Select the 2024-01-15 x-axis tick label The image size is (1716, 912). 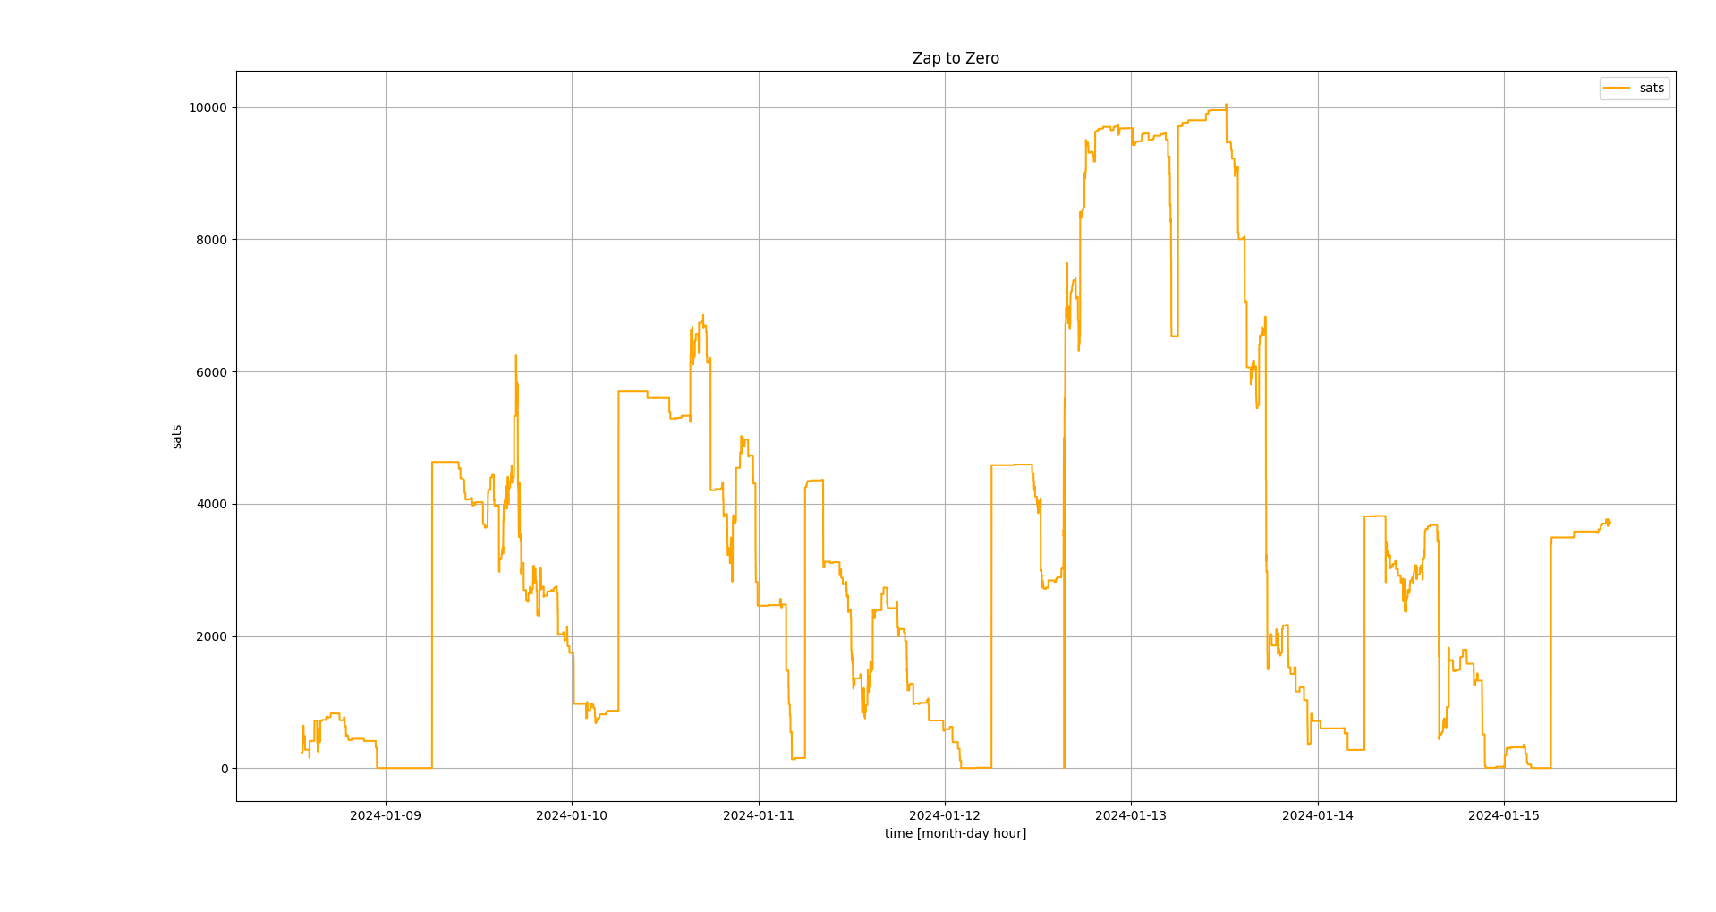[1503, 815]
